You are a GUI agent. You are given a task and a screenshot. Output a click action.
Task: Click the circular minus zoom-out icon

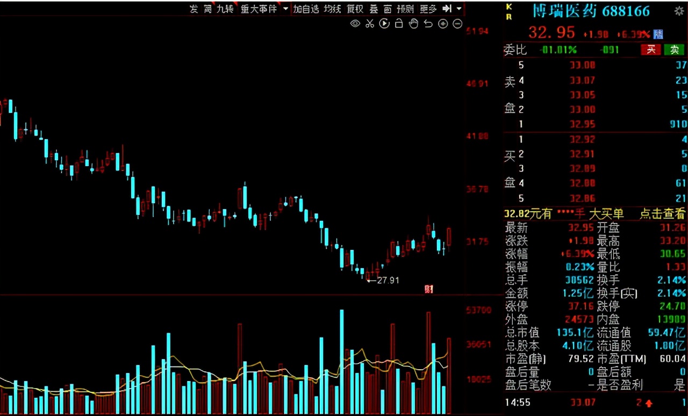pyautogui.click(x=457, y=24)
